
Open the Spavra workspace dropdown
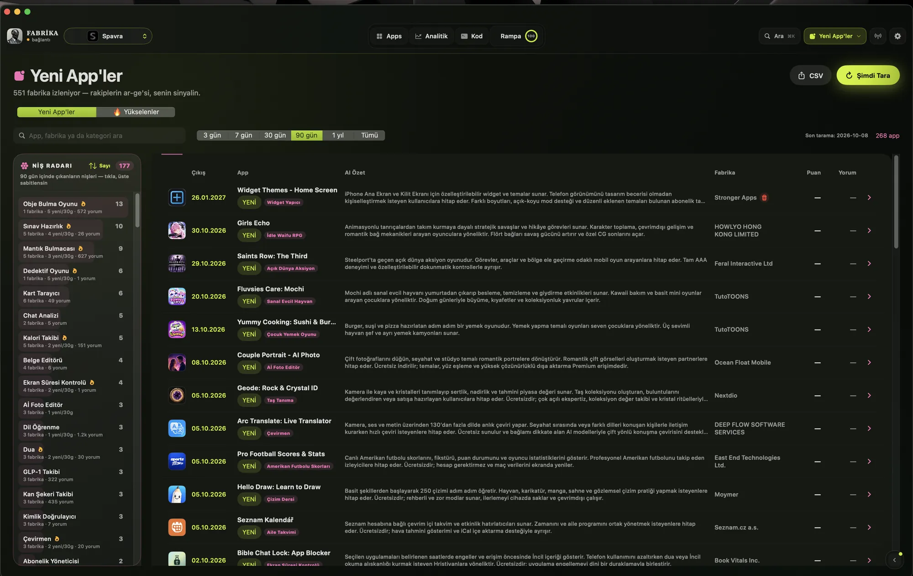(108, 36)
